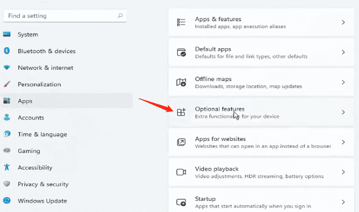359x212 pixels.
Task: Open the Video playback title
Action: pyautogui.click(x=217, y=169)
